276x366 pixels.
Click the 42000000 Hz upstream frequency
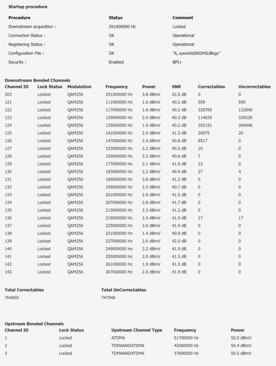[x=186, y=346]
